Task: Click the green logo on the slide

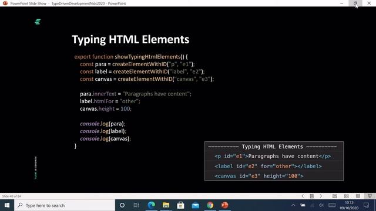Action: 38,22
